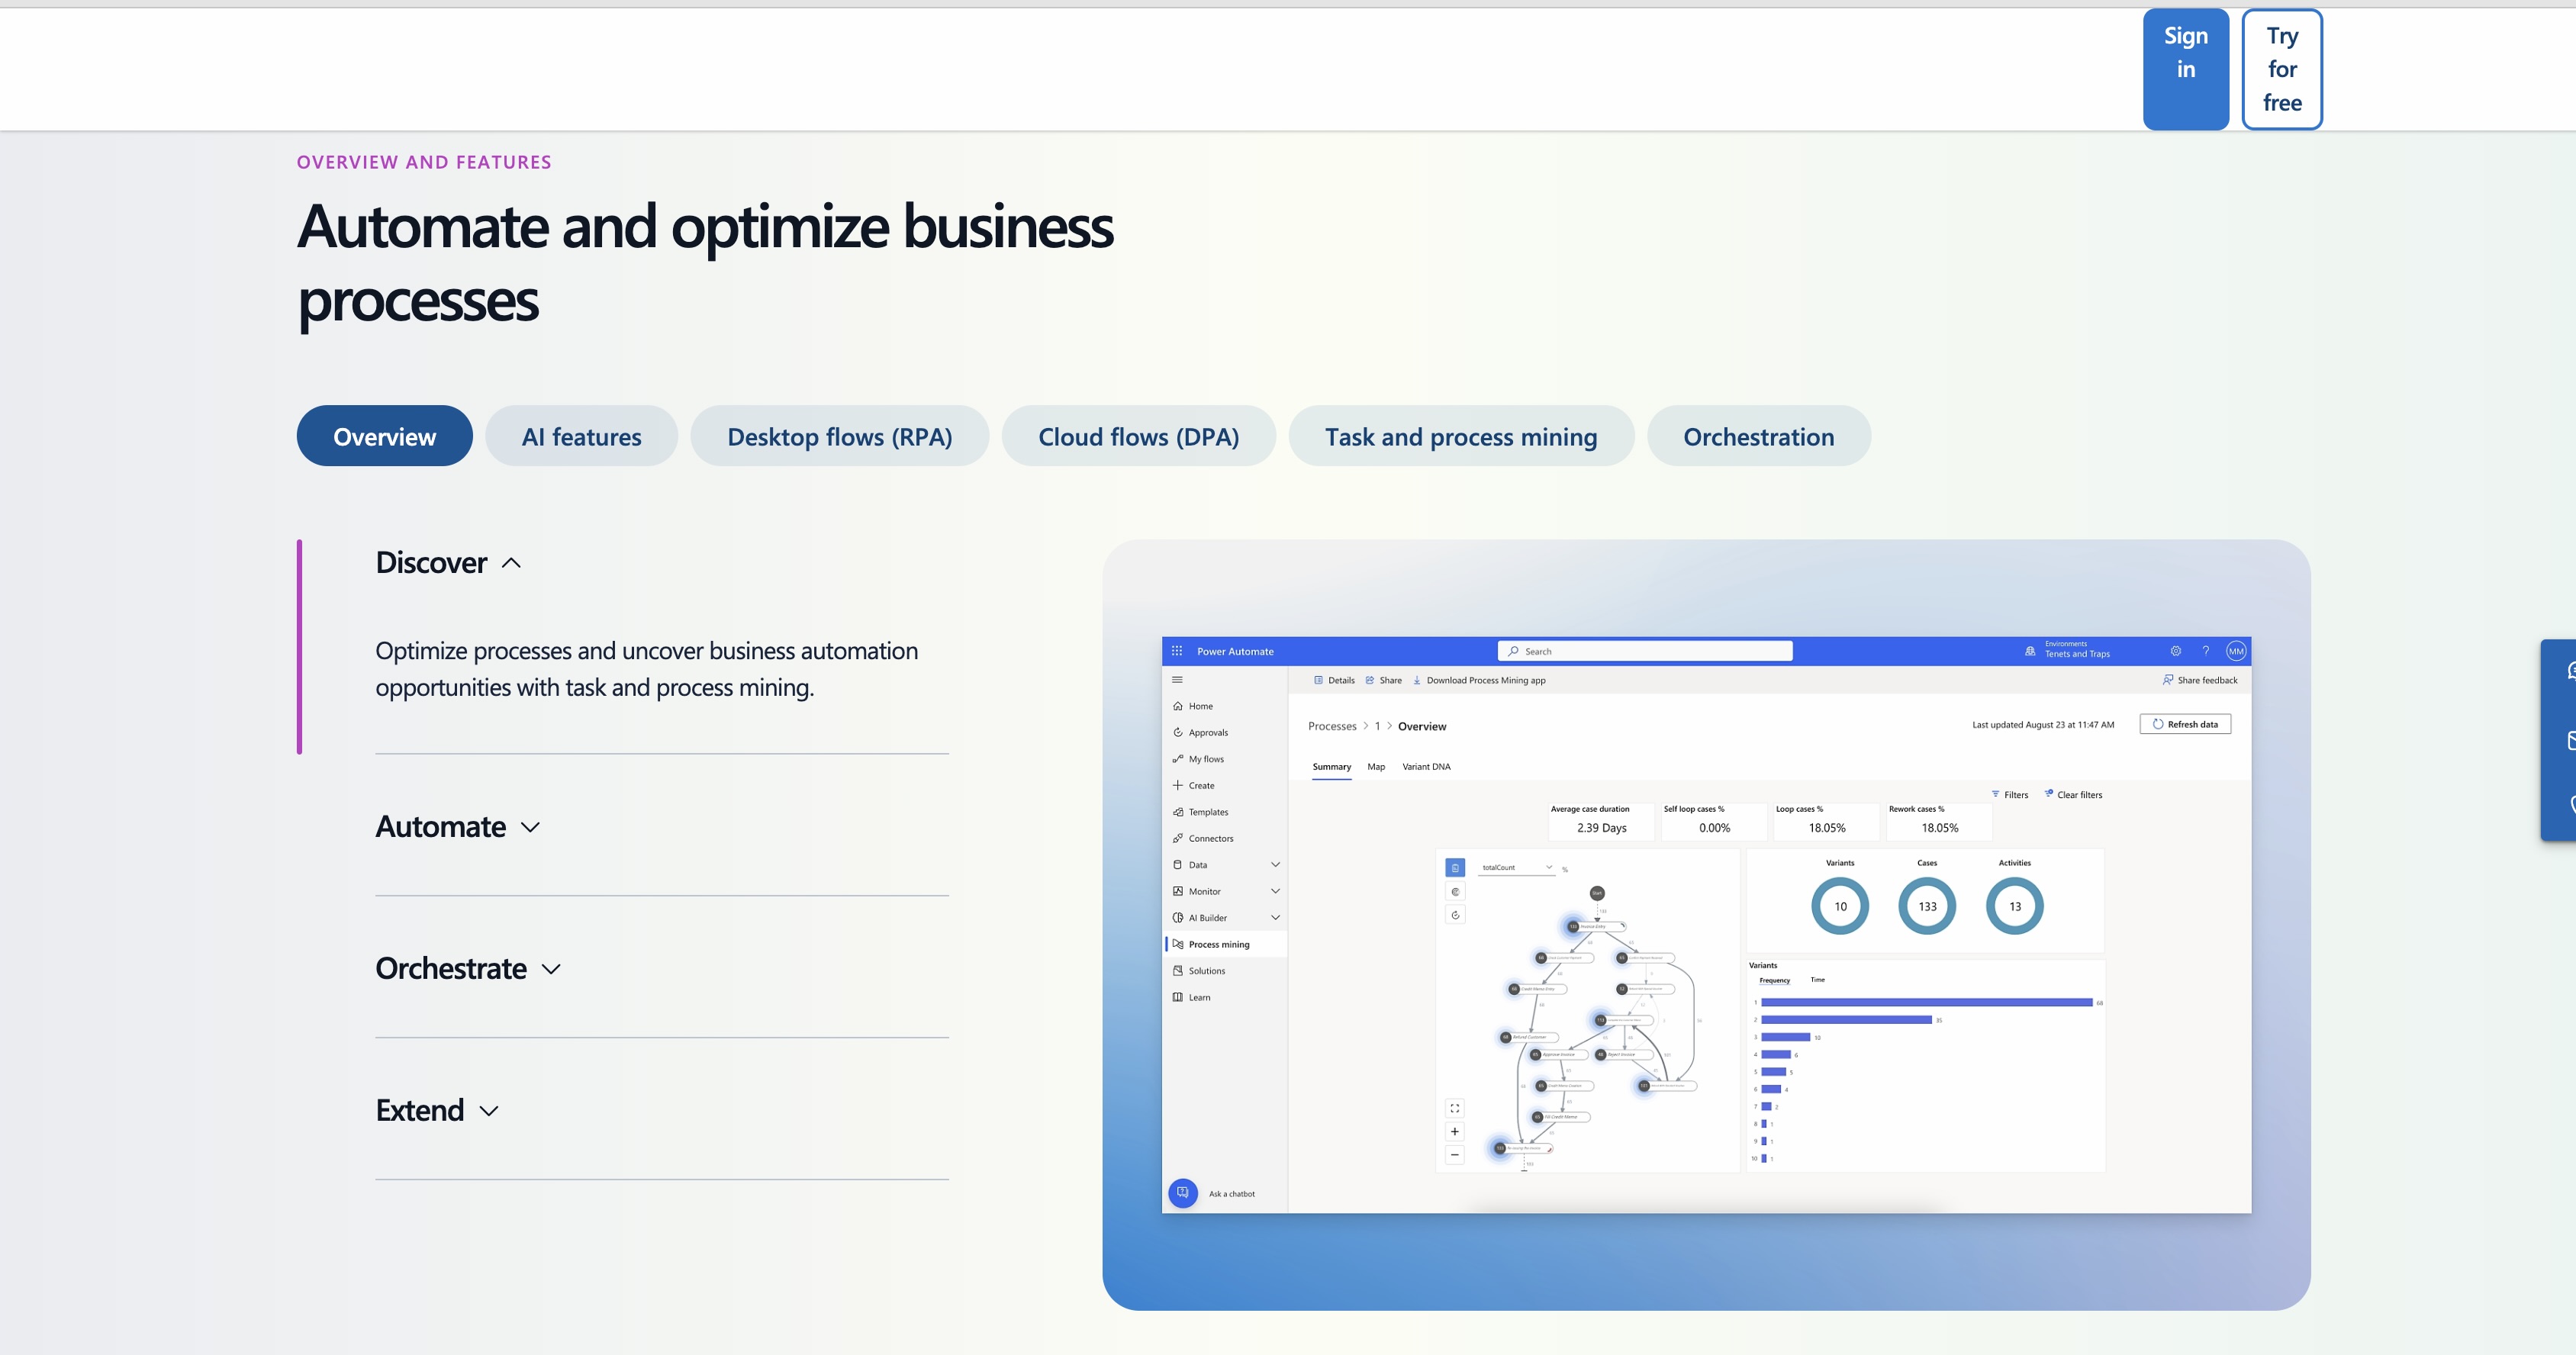Click the Try for free button
This screenshot has width=2576, height=1355.
pos(2281,69)
